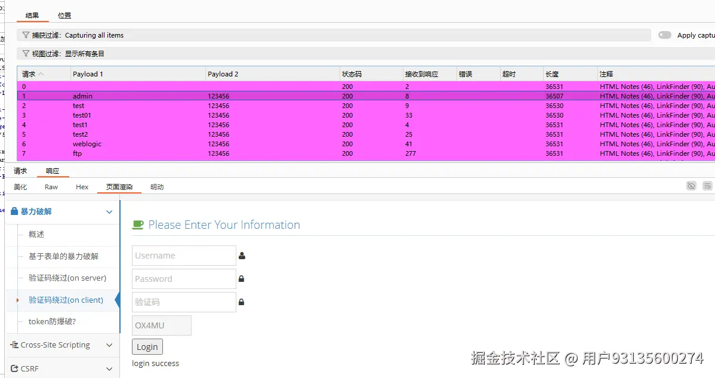Click the login success message text
Viewport: 715px width, 378px height.
click(x=156, y=364)
